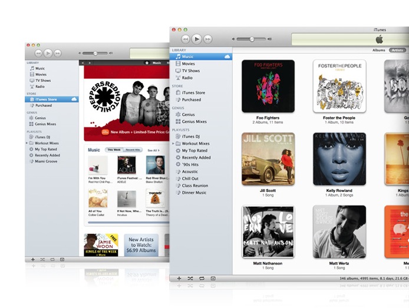
Task: Click store forward arrow in back window
Action: coord(90,63)
